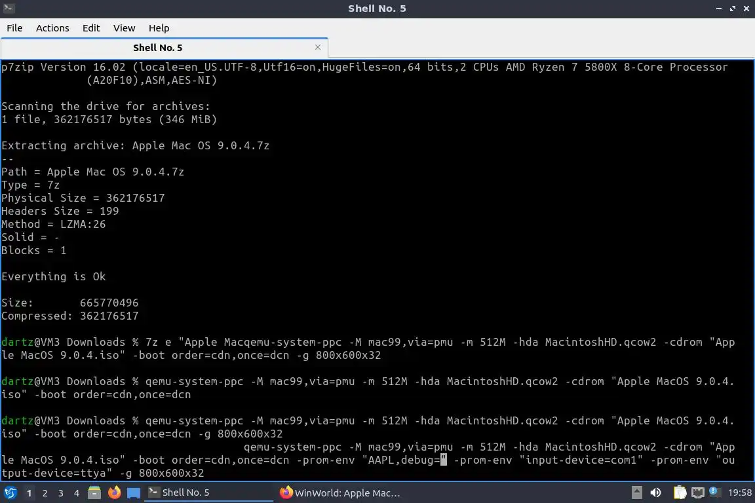Click the text cursor after AAPL,debug=
The width and height of the screenshot is (755, 503).
tap(444, 460)
